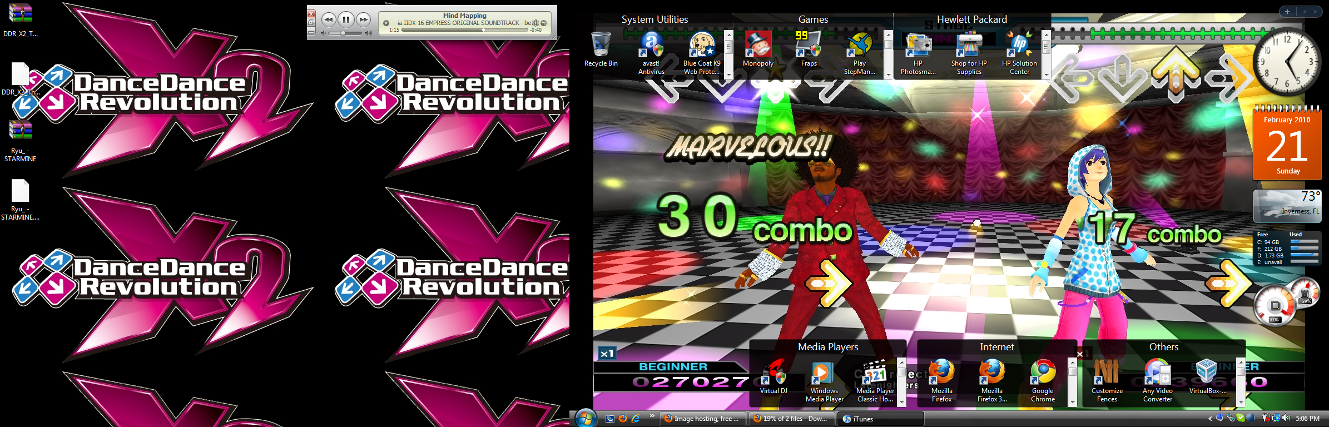1329x427 pixels.
Task: Open Ryu_-STARMINE archive file on desktop
Action: tap(20, 141)
